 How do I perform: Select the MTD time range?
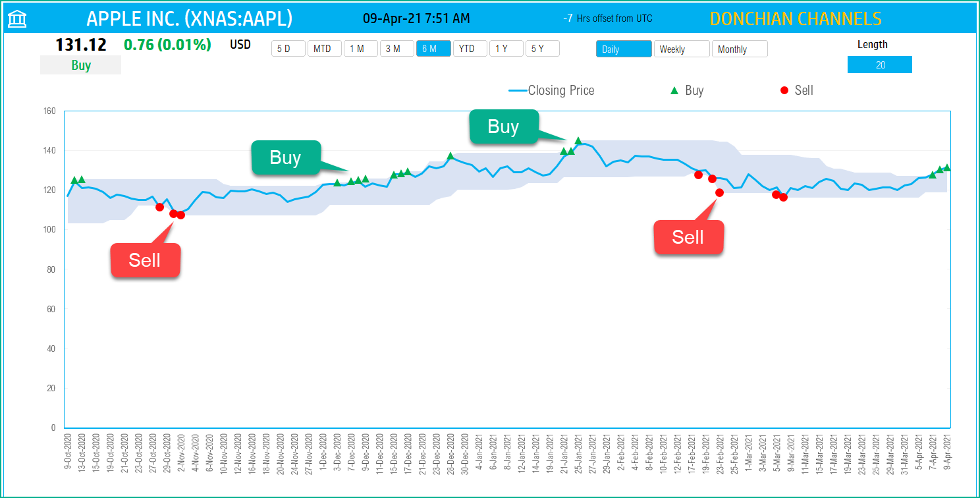tap(324, 49)
